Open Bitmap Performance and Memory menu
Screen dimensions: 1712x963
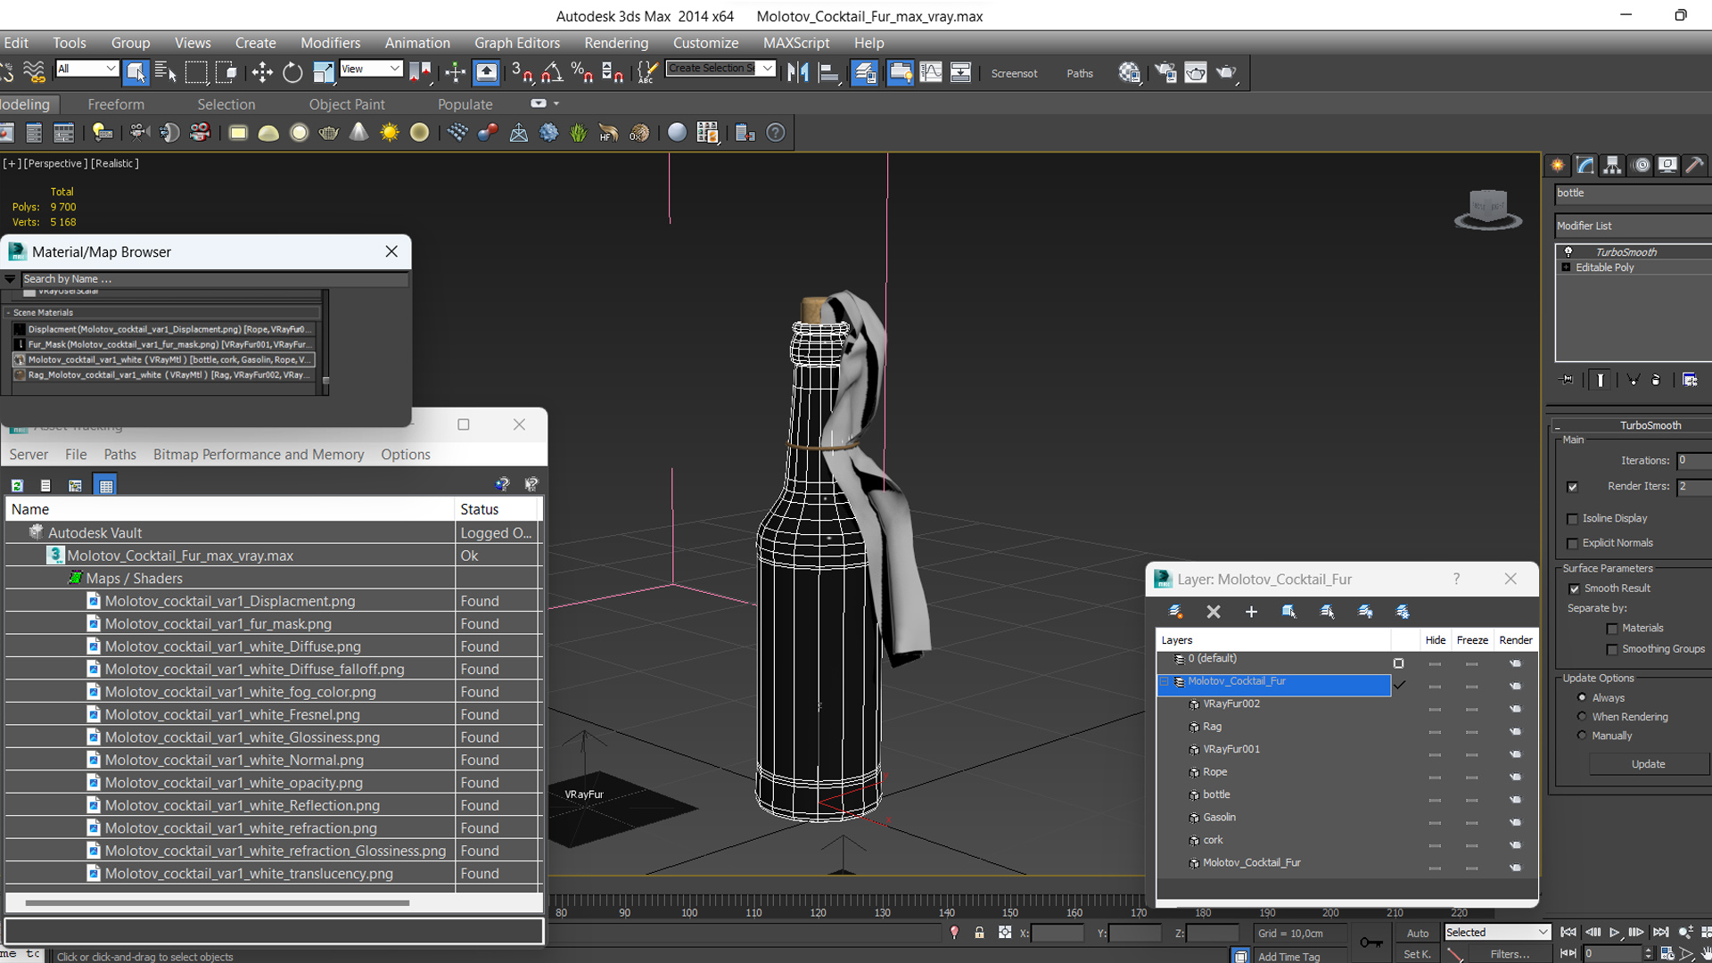tap(259, 455)
